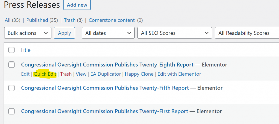Tick the select-all checkbox beside Title
279x124 pixels.
(11, 50)
